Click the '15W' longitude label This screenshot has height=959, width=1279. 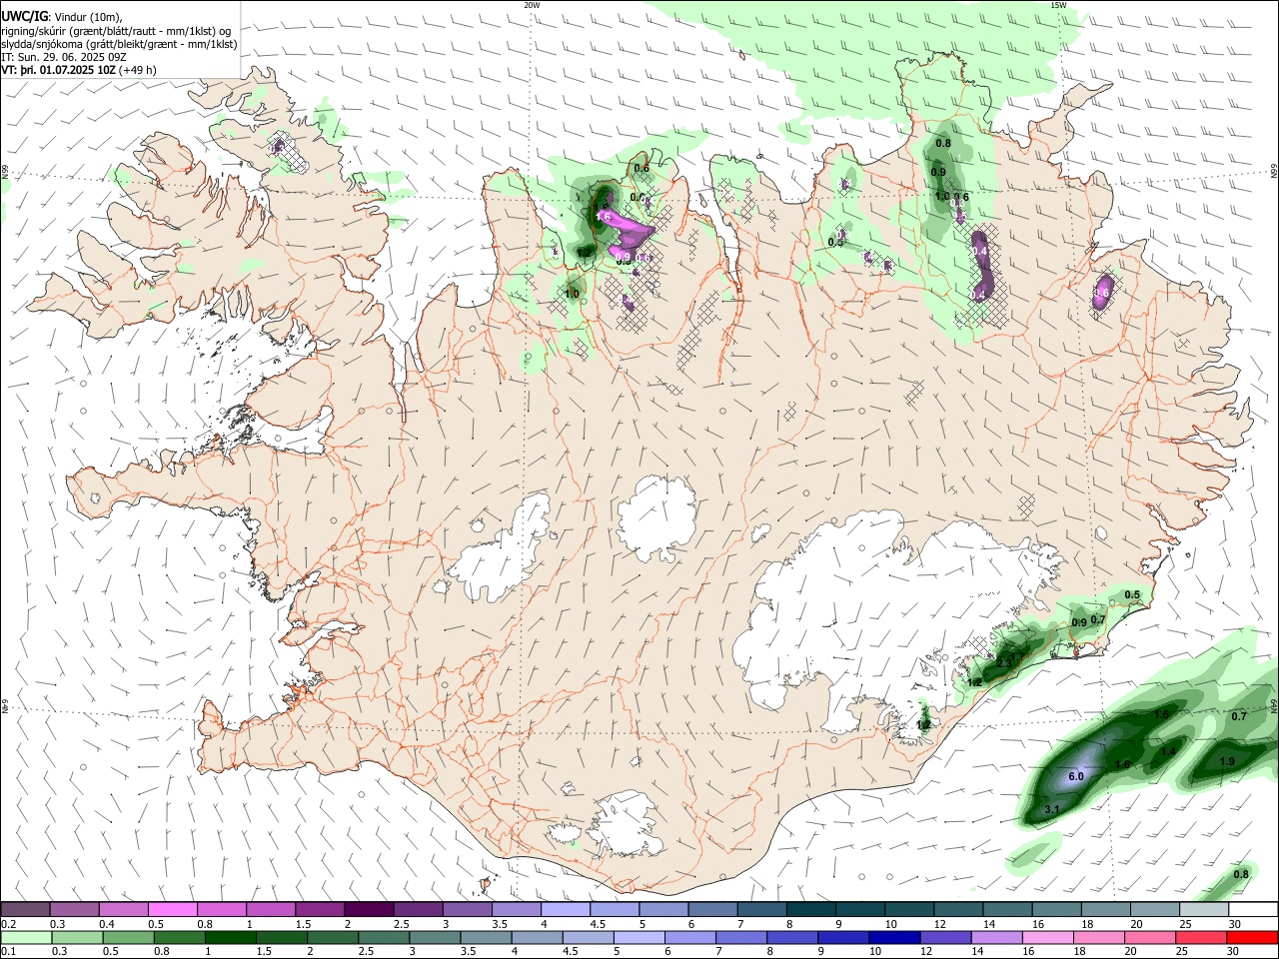click(x=1058, y=5)
